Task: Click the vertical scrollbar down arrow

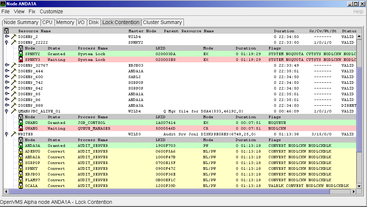Action: 359,186
